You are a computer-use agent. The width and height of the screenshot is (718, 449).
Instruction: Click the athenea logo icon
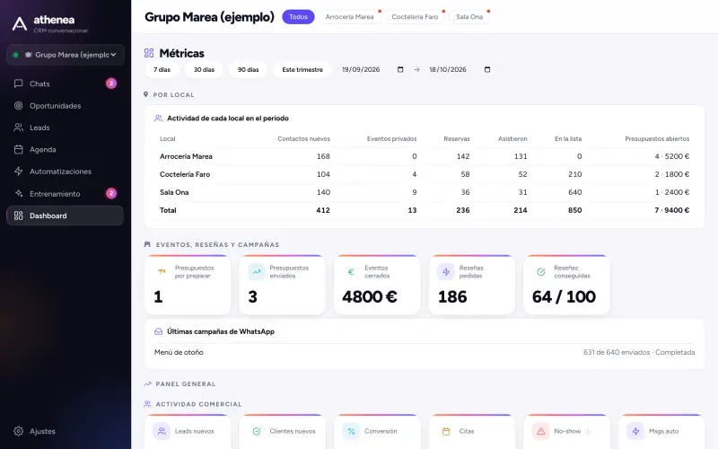(19, 24)
